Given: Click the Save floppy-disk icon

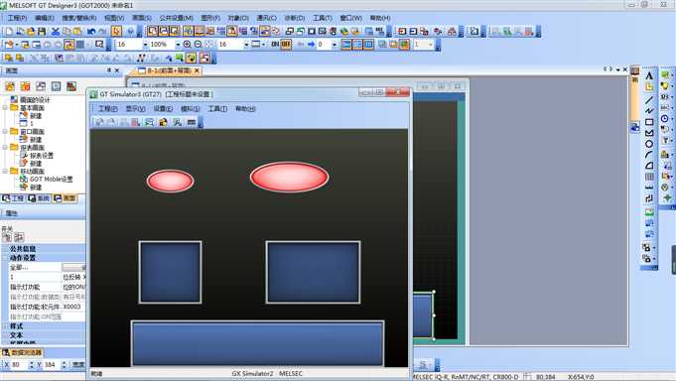Looking at the screenshot, I should [42, 31].
